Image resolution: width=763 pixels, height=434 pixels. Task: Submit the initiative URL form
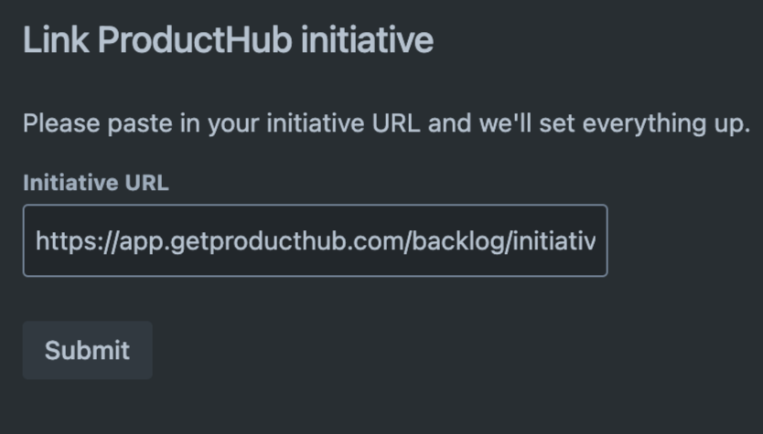pos(87,350)
